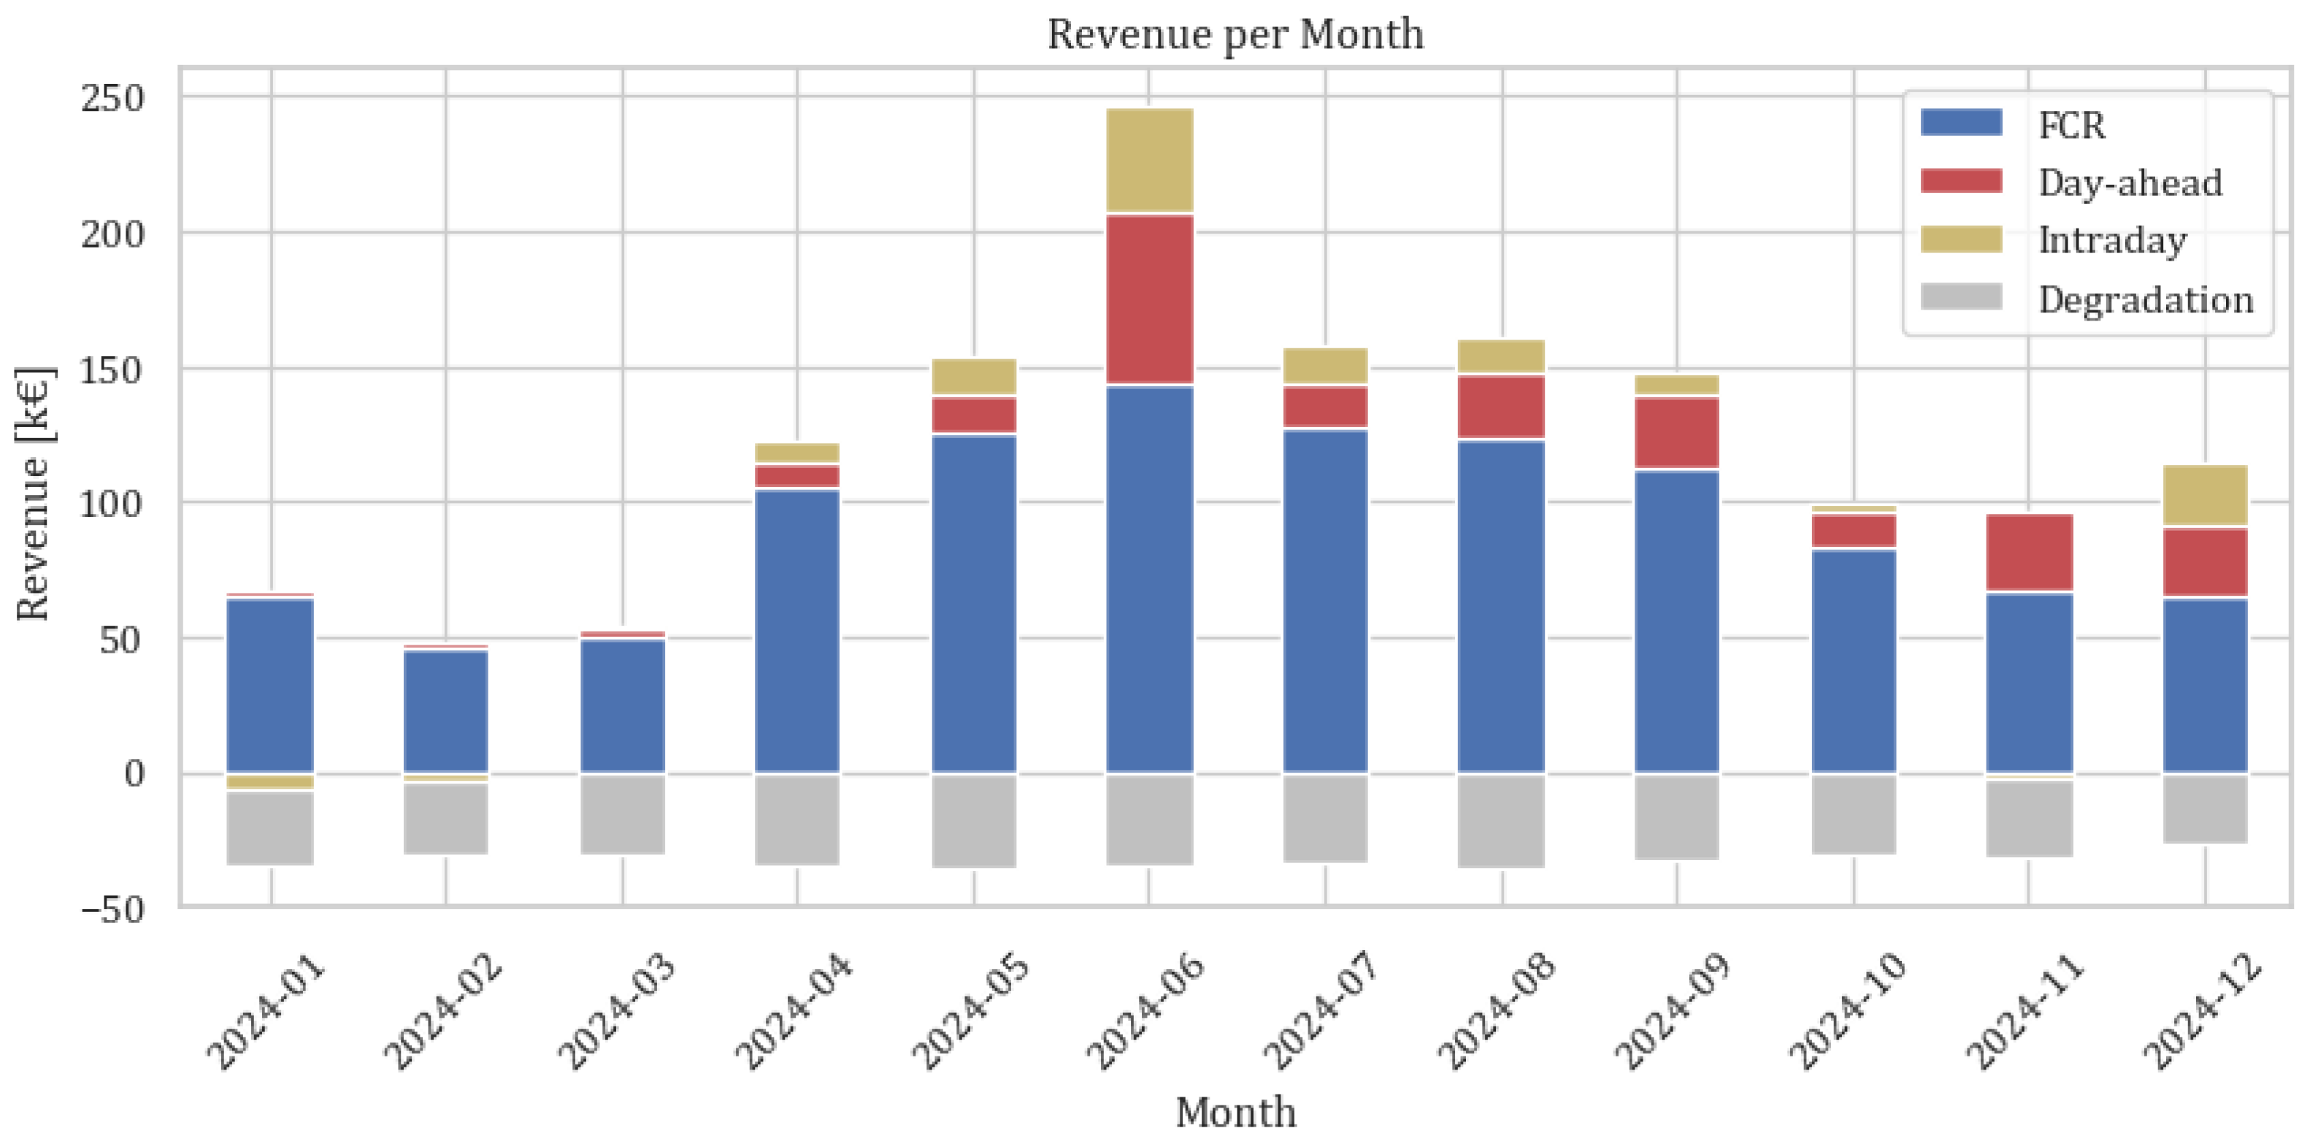Click the 2024-03 blue FCR bar
This screenshot has height=1147, width=2307.
623,705
